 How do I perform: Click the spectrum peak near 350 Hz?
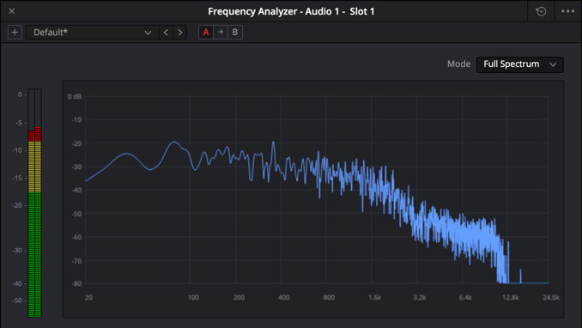[x=274, y=143]
